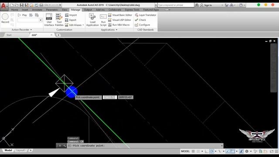
Task: Switch to the Parametric ribbon tab
Action: 52,10
